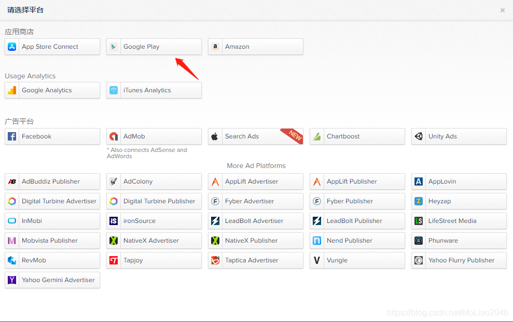Click the Apple logo for Search Ads

coord(215,136)
